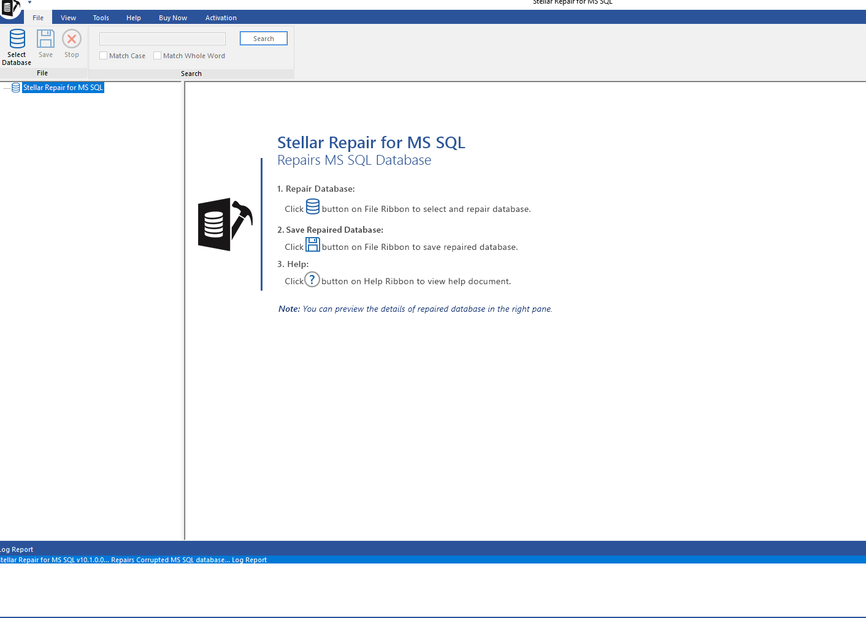Click the 'Repairs MS SQL Database' subtitle
866x618 pixels.
(x=354, y=160)
